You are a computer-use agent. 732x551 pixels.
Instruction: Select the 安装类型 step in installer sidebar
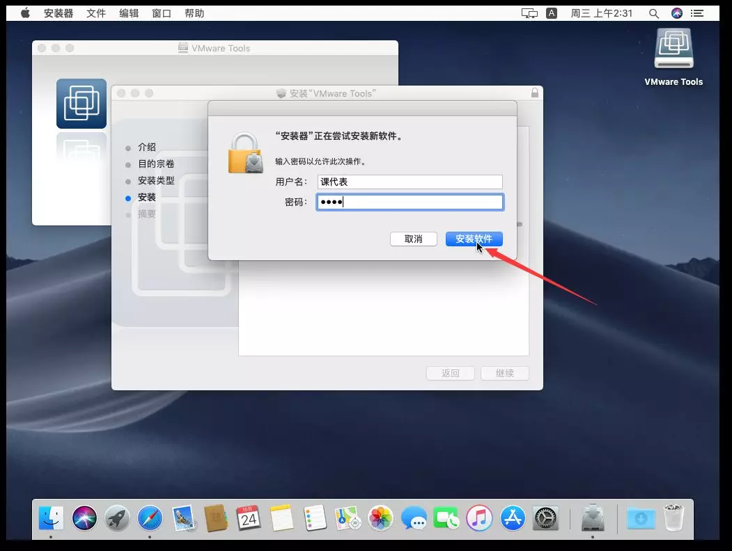(x=156, y=180)
